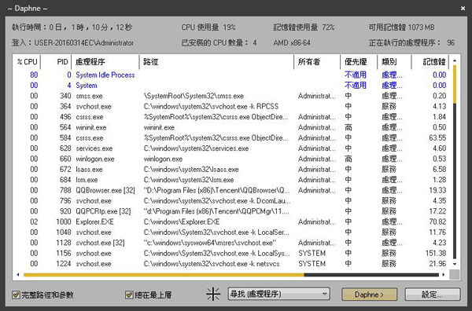Screen dimensions: 472x311
Task: Click the crosshair find-window target icon
Action: point(213,294)
